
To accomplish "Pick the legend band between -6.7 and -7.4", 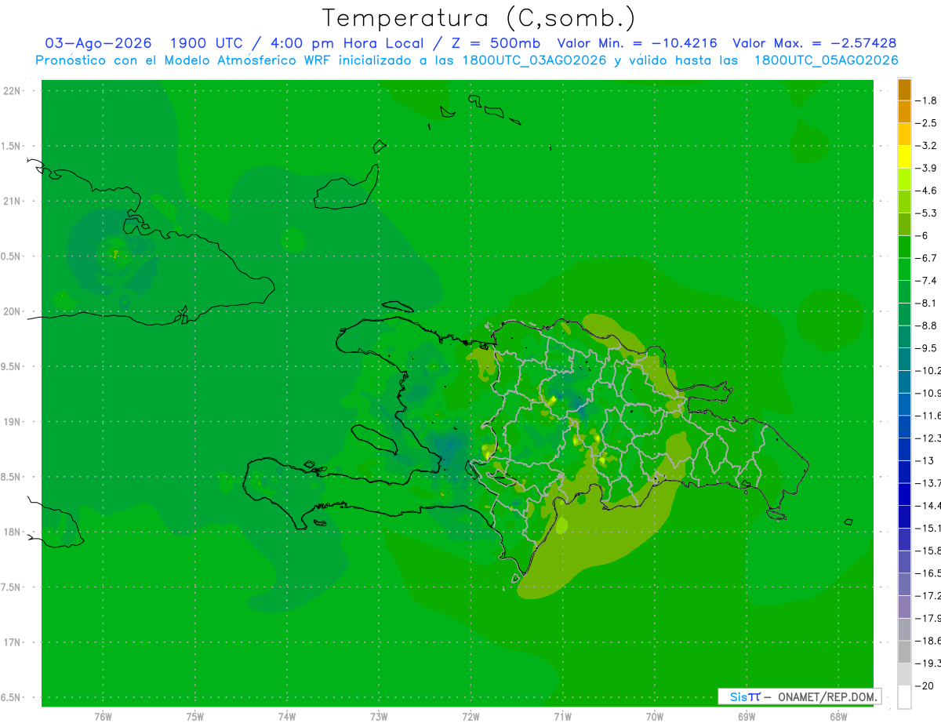I will click(x=904, y=269).
